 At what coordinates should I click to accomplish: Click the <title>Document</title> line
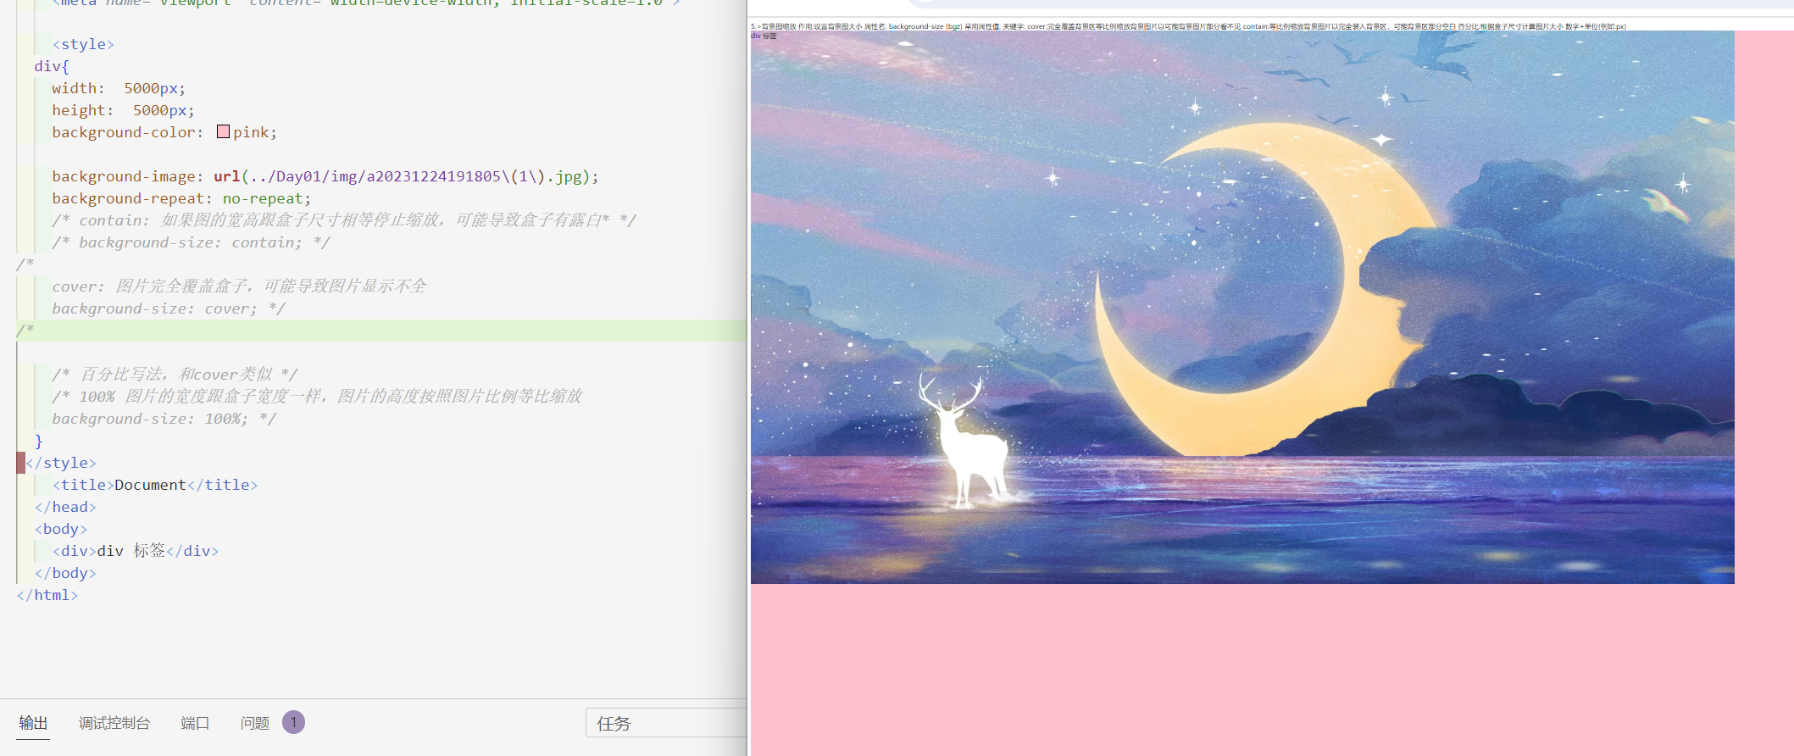(155, 485)
